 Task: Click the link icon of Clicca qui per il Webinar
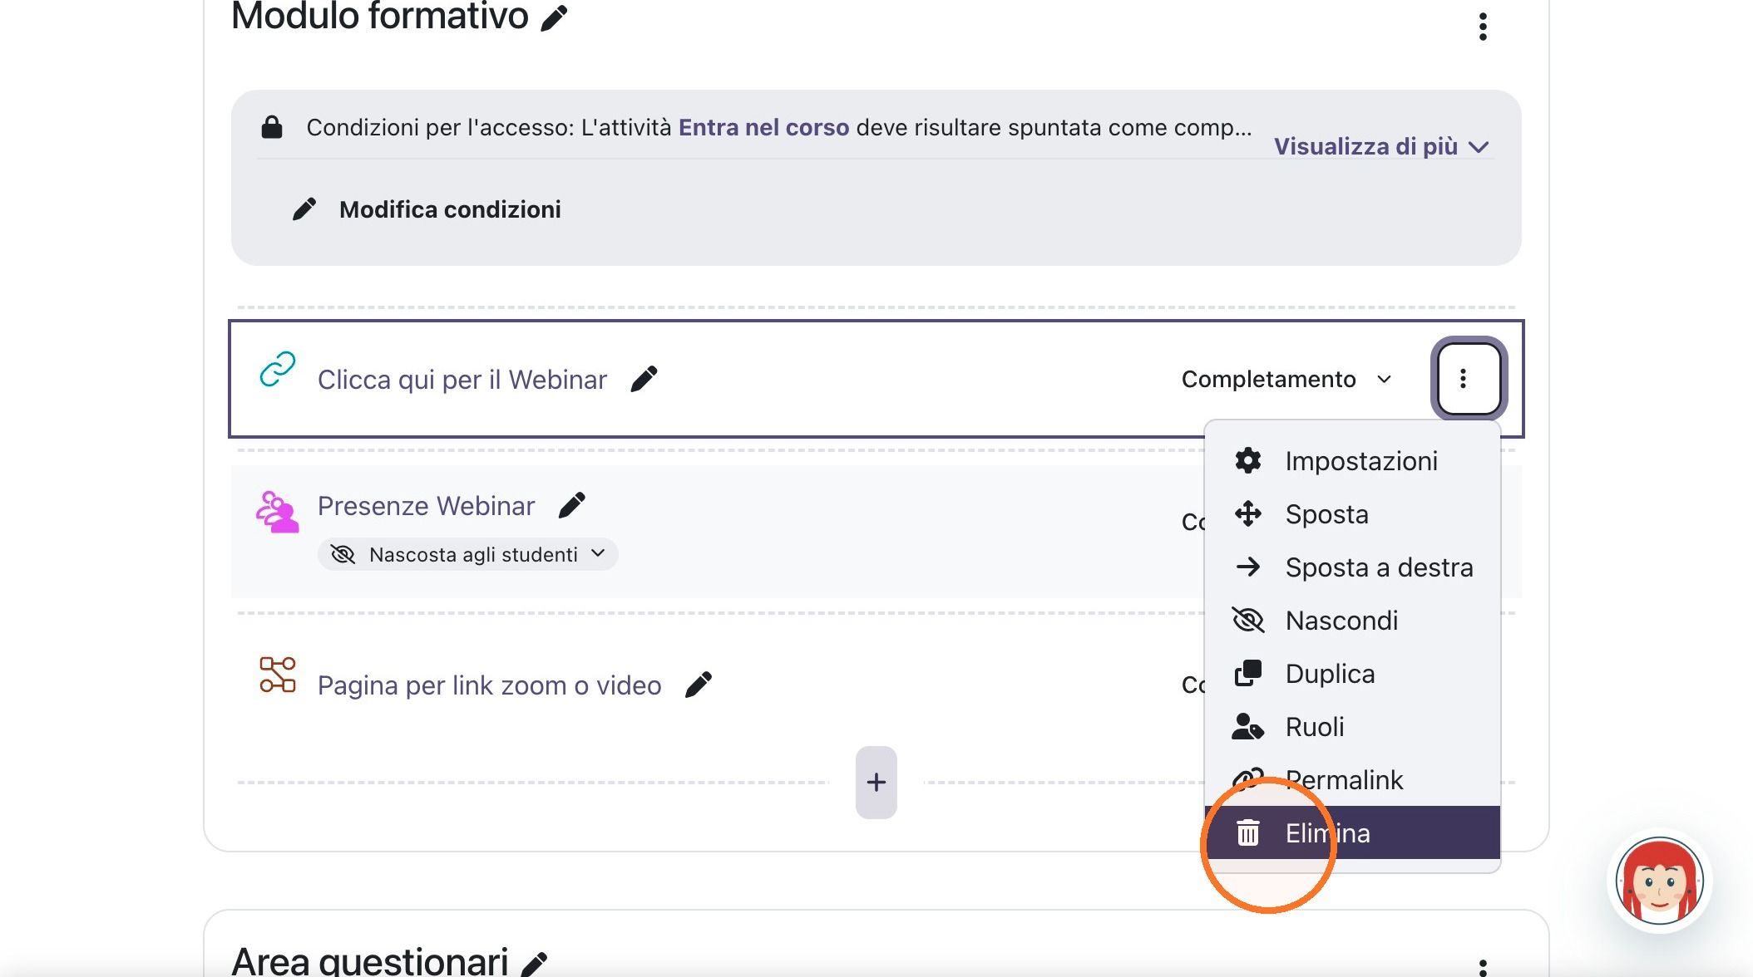[278, 369]
